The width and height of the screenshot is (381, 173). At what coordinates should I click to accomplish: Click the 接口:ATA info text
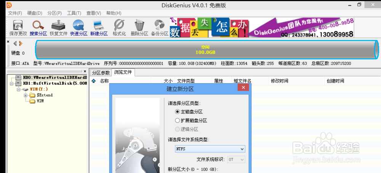(20, 63)
